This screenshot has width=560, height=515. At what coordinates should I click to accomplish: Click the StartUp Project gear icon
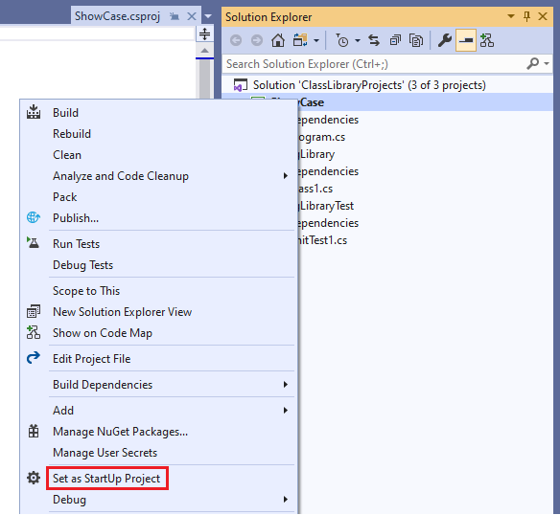click(x=34, y=478)
